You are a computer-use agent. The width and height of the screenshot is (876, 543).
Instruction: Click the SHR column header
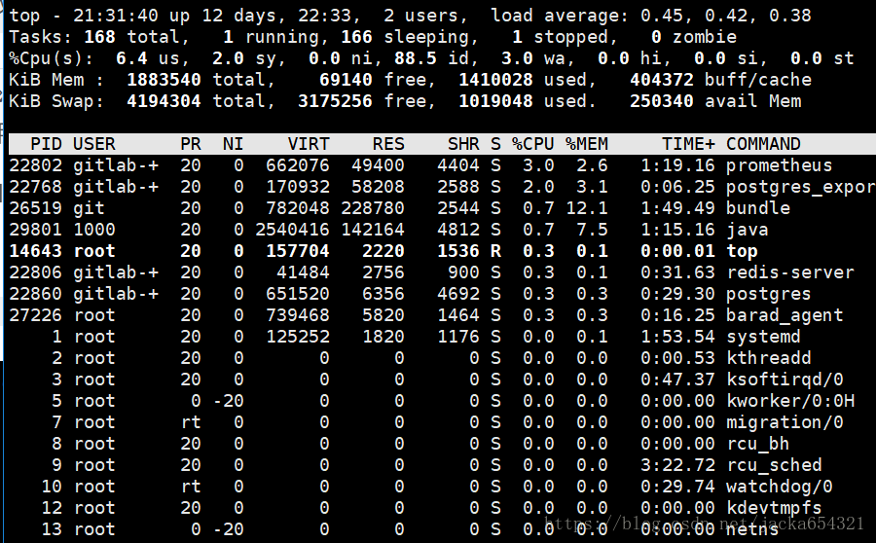click(463, 144)
